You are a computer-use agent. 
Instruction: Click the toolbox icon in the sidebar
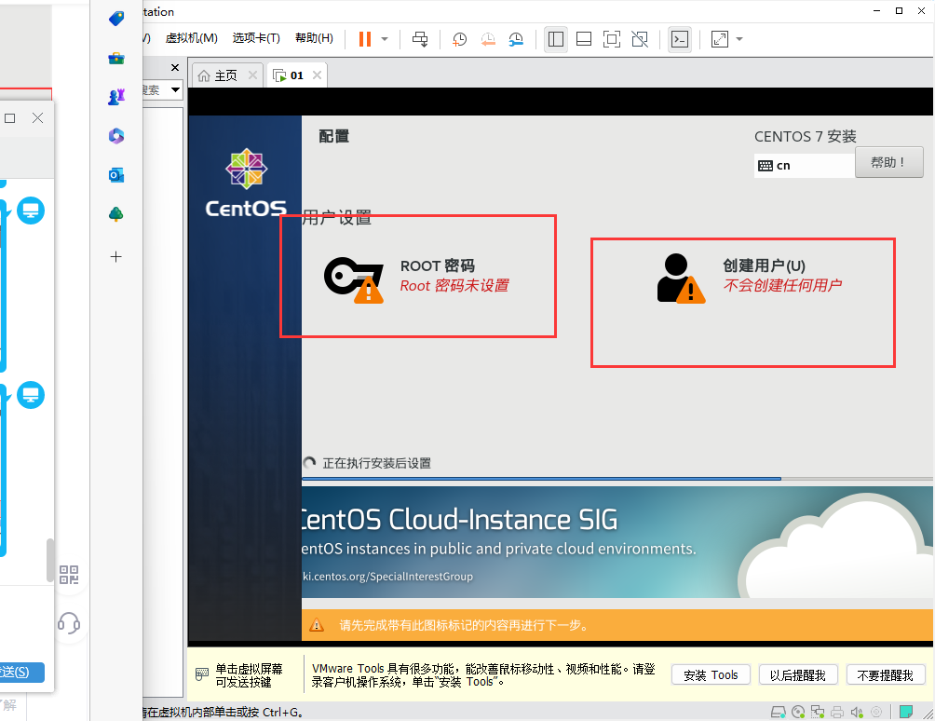(x=116, y=58)
